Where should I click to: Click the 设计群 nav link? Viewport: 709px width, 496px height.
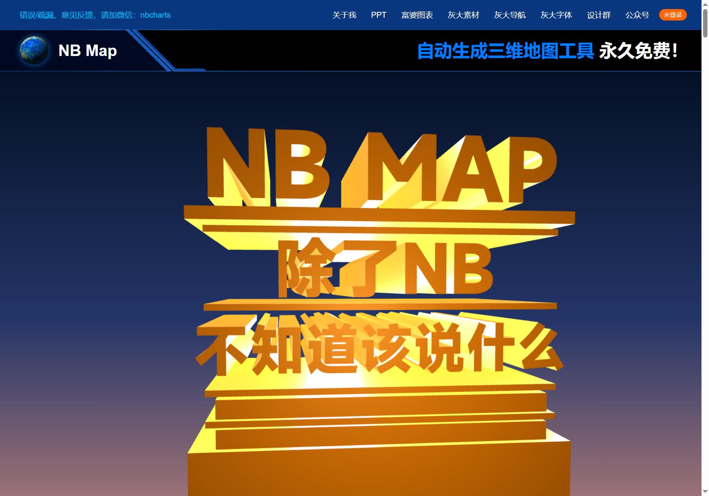click(x=599, y=15)
